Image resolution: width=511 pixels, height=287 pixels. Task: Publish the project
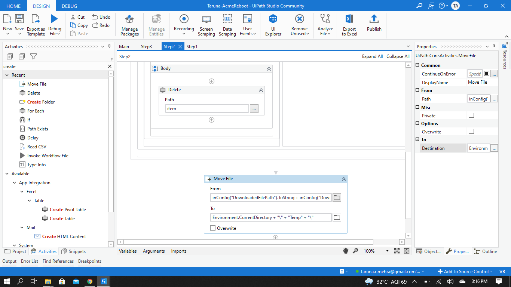tap(374, 23)
